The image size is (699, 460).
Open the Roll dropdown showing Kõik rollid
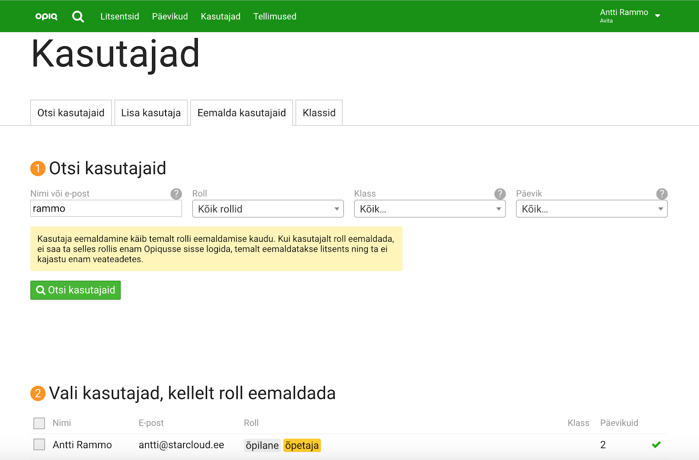(x=268, y=209)
